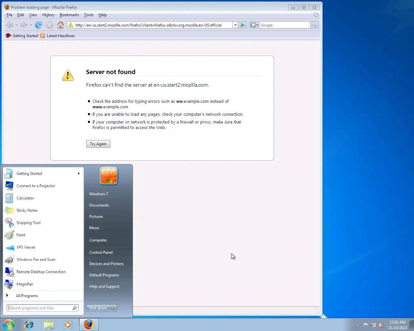Image resolution: width=414 pixels, height=331 pixels.
Task: Open the File menu
Action: click(x=9, y=15)
